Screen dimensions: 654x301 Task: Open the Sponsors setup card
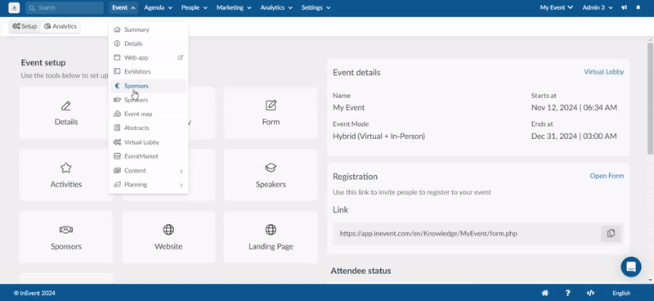[66, 237]
